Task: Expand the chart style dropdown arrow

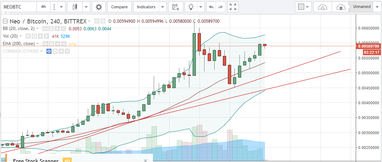Action: click(86, 7)
